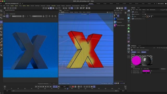
Task: Go to end of animation
Action: (51, 87)
